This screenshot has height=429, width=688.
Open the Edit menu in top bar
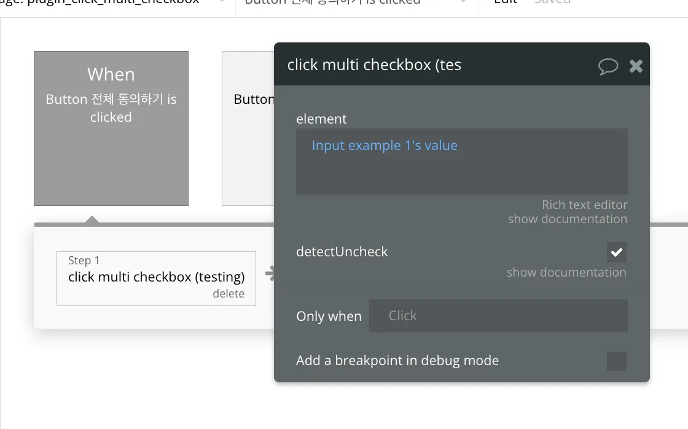click(506, 2)
